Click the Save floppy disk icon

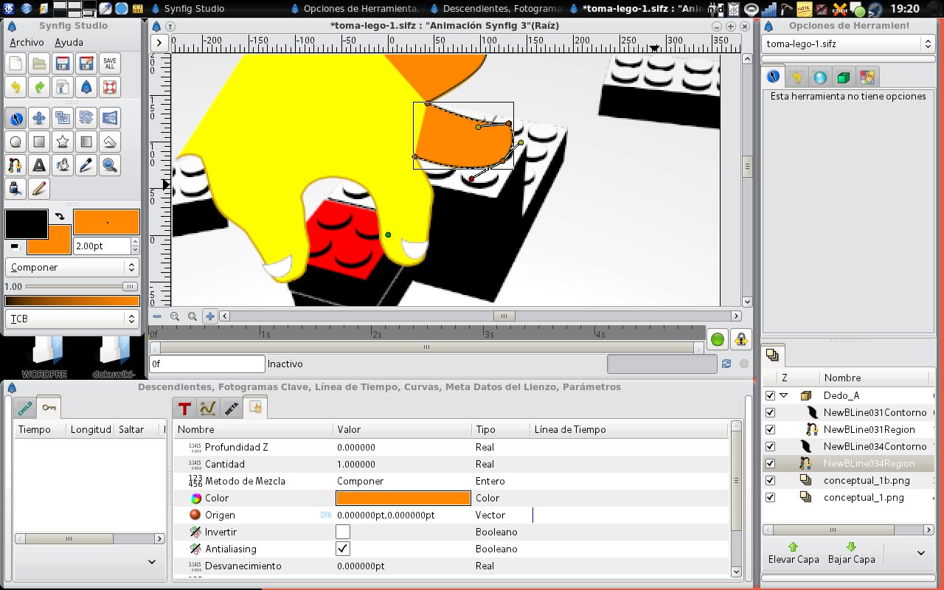(63, 63)
